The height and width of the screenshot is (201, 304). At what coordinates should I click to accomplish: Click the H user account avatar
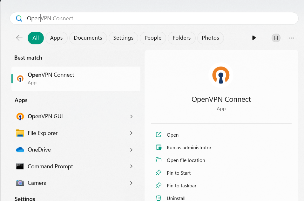pyautogui.click(x=276, y=38)
